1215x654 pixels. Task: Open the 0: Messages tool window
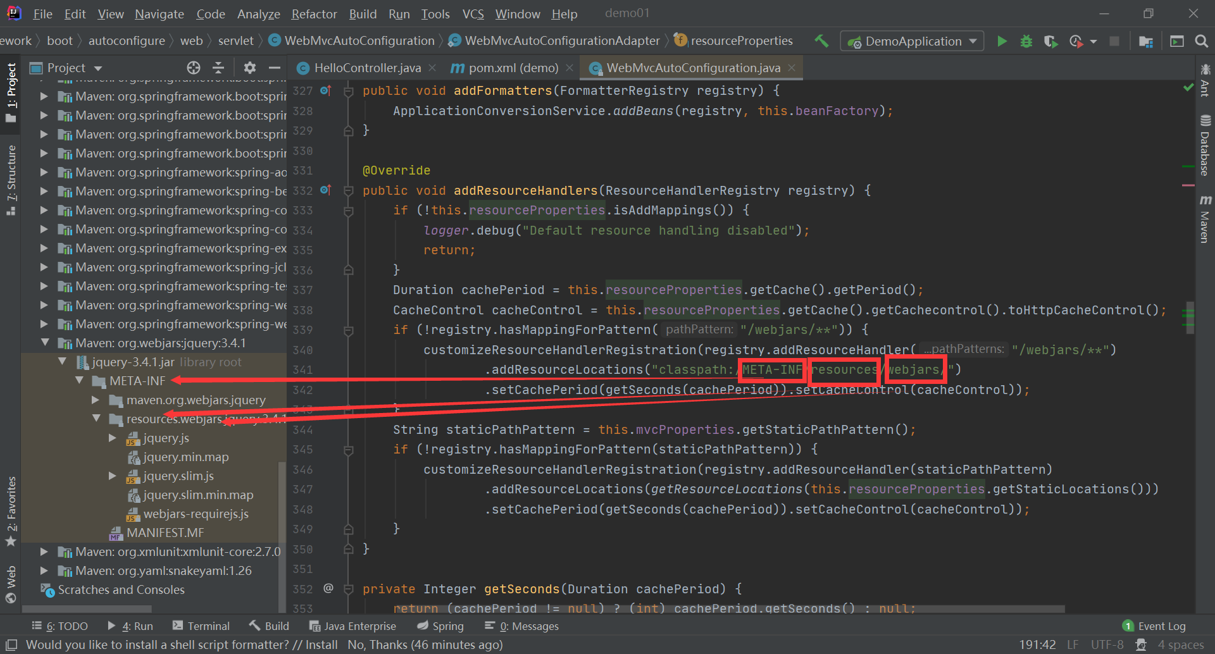[x=521, y=626]
